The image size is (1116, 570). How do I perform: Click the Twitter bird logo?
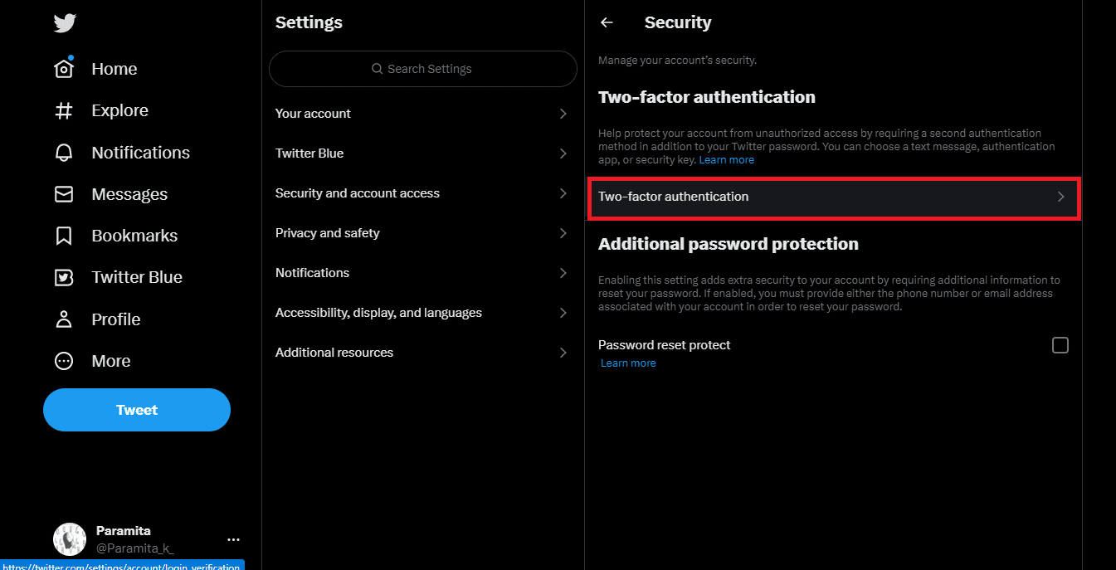click(65, 22)
